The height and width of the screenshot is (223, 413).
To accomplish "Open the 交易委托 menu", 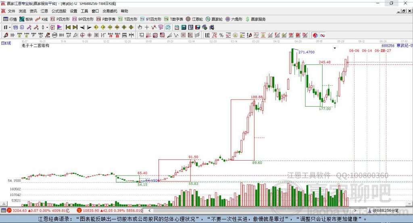I will 110,11.
